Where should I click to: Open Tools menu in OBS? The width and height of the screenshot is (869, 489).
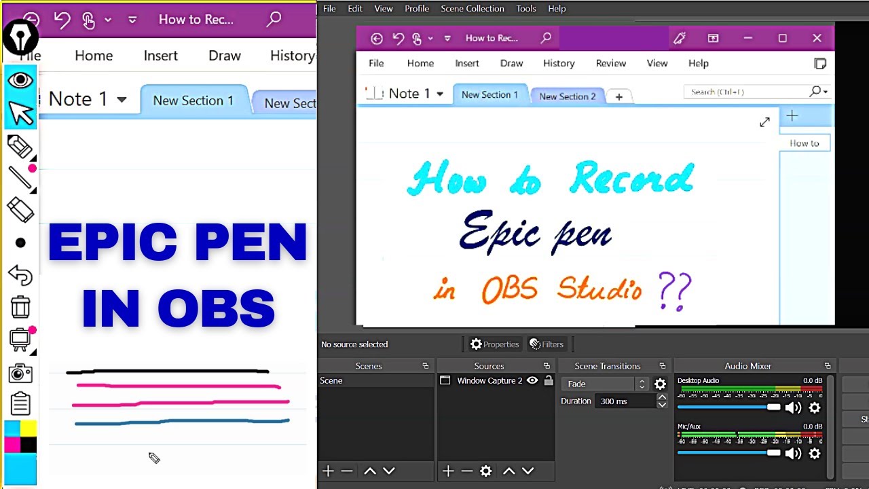(x=526, y=9)
